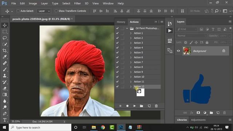Image resolution: width=233 pixels, height=131 pixels.
Task: Click Stop playing/recording in Actions panel
Action: [121, 106]
